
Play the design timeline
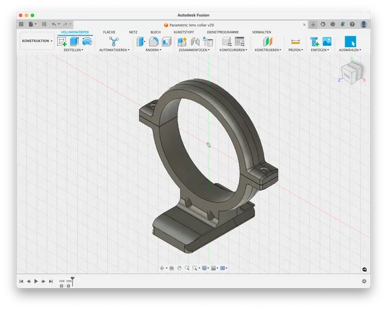tap(36, 281)
